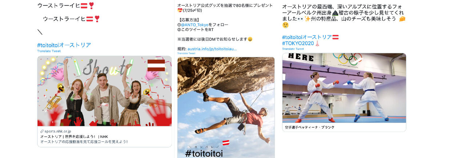The height and width of the screenshot is (158, 451).
Task: Click the red exclamation heart emoji on top line
Action: coord(92,5)
